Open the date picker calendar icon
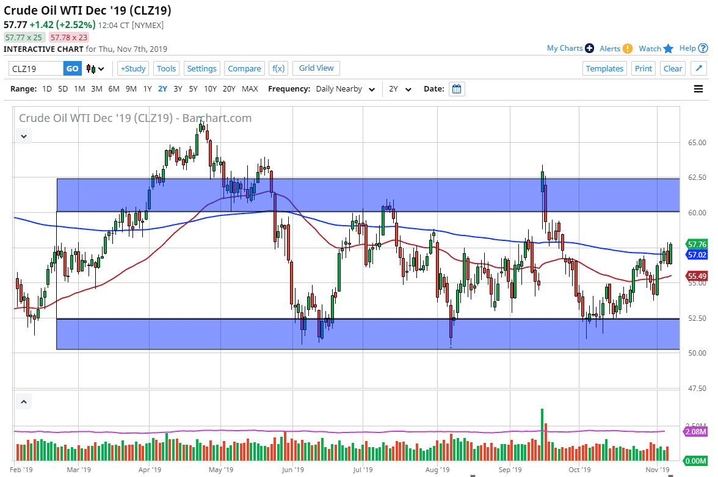 click(x=457, y=88)
